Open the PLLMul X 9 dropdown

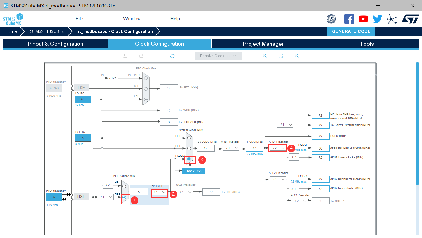[x=159, y=192]
